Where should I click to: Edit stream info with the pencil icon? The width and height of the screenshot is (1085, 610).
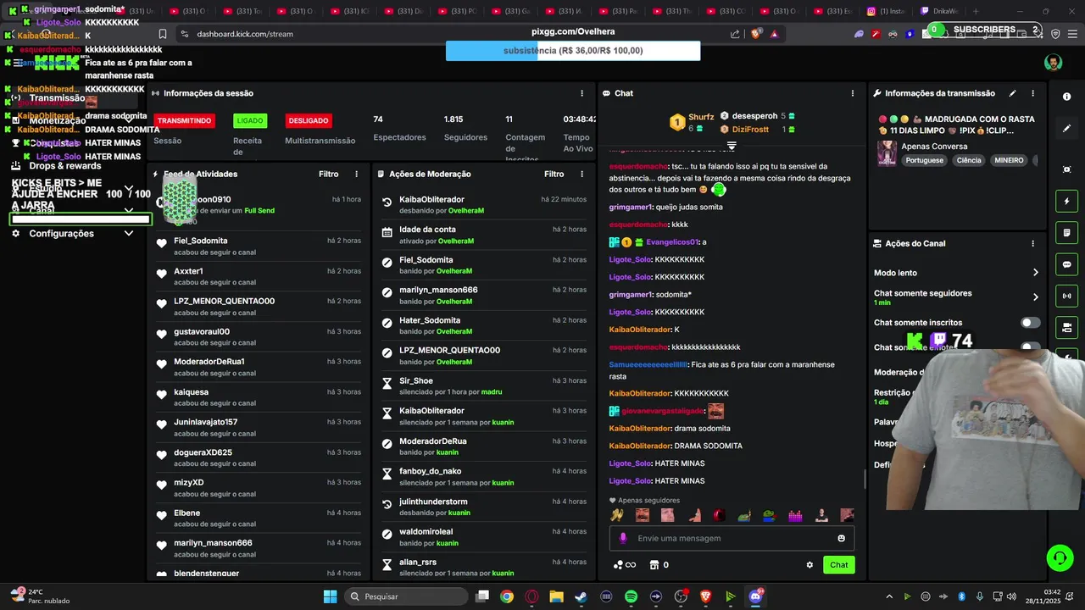pyautogui.click(x=1012, y=93)
